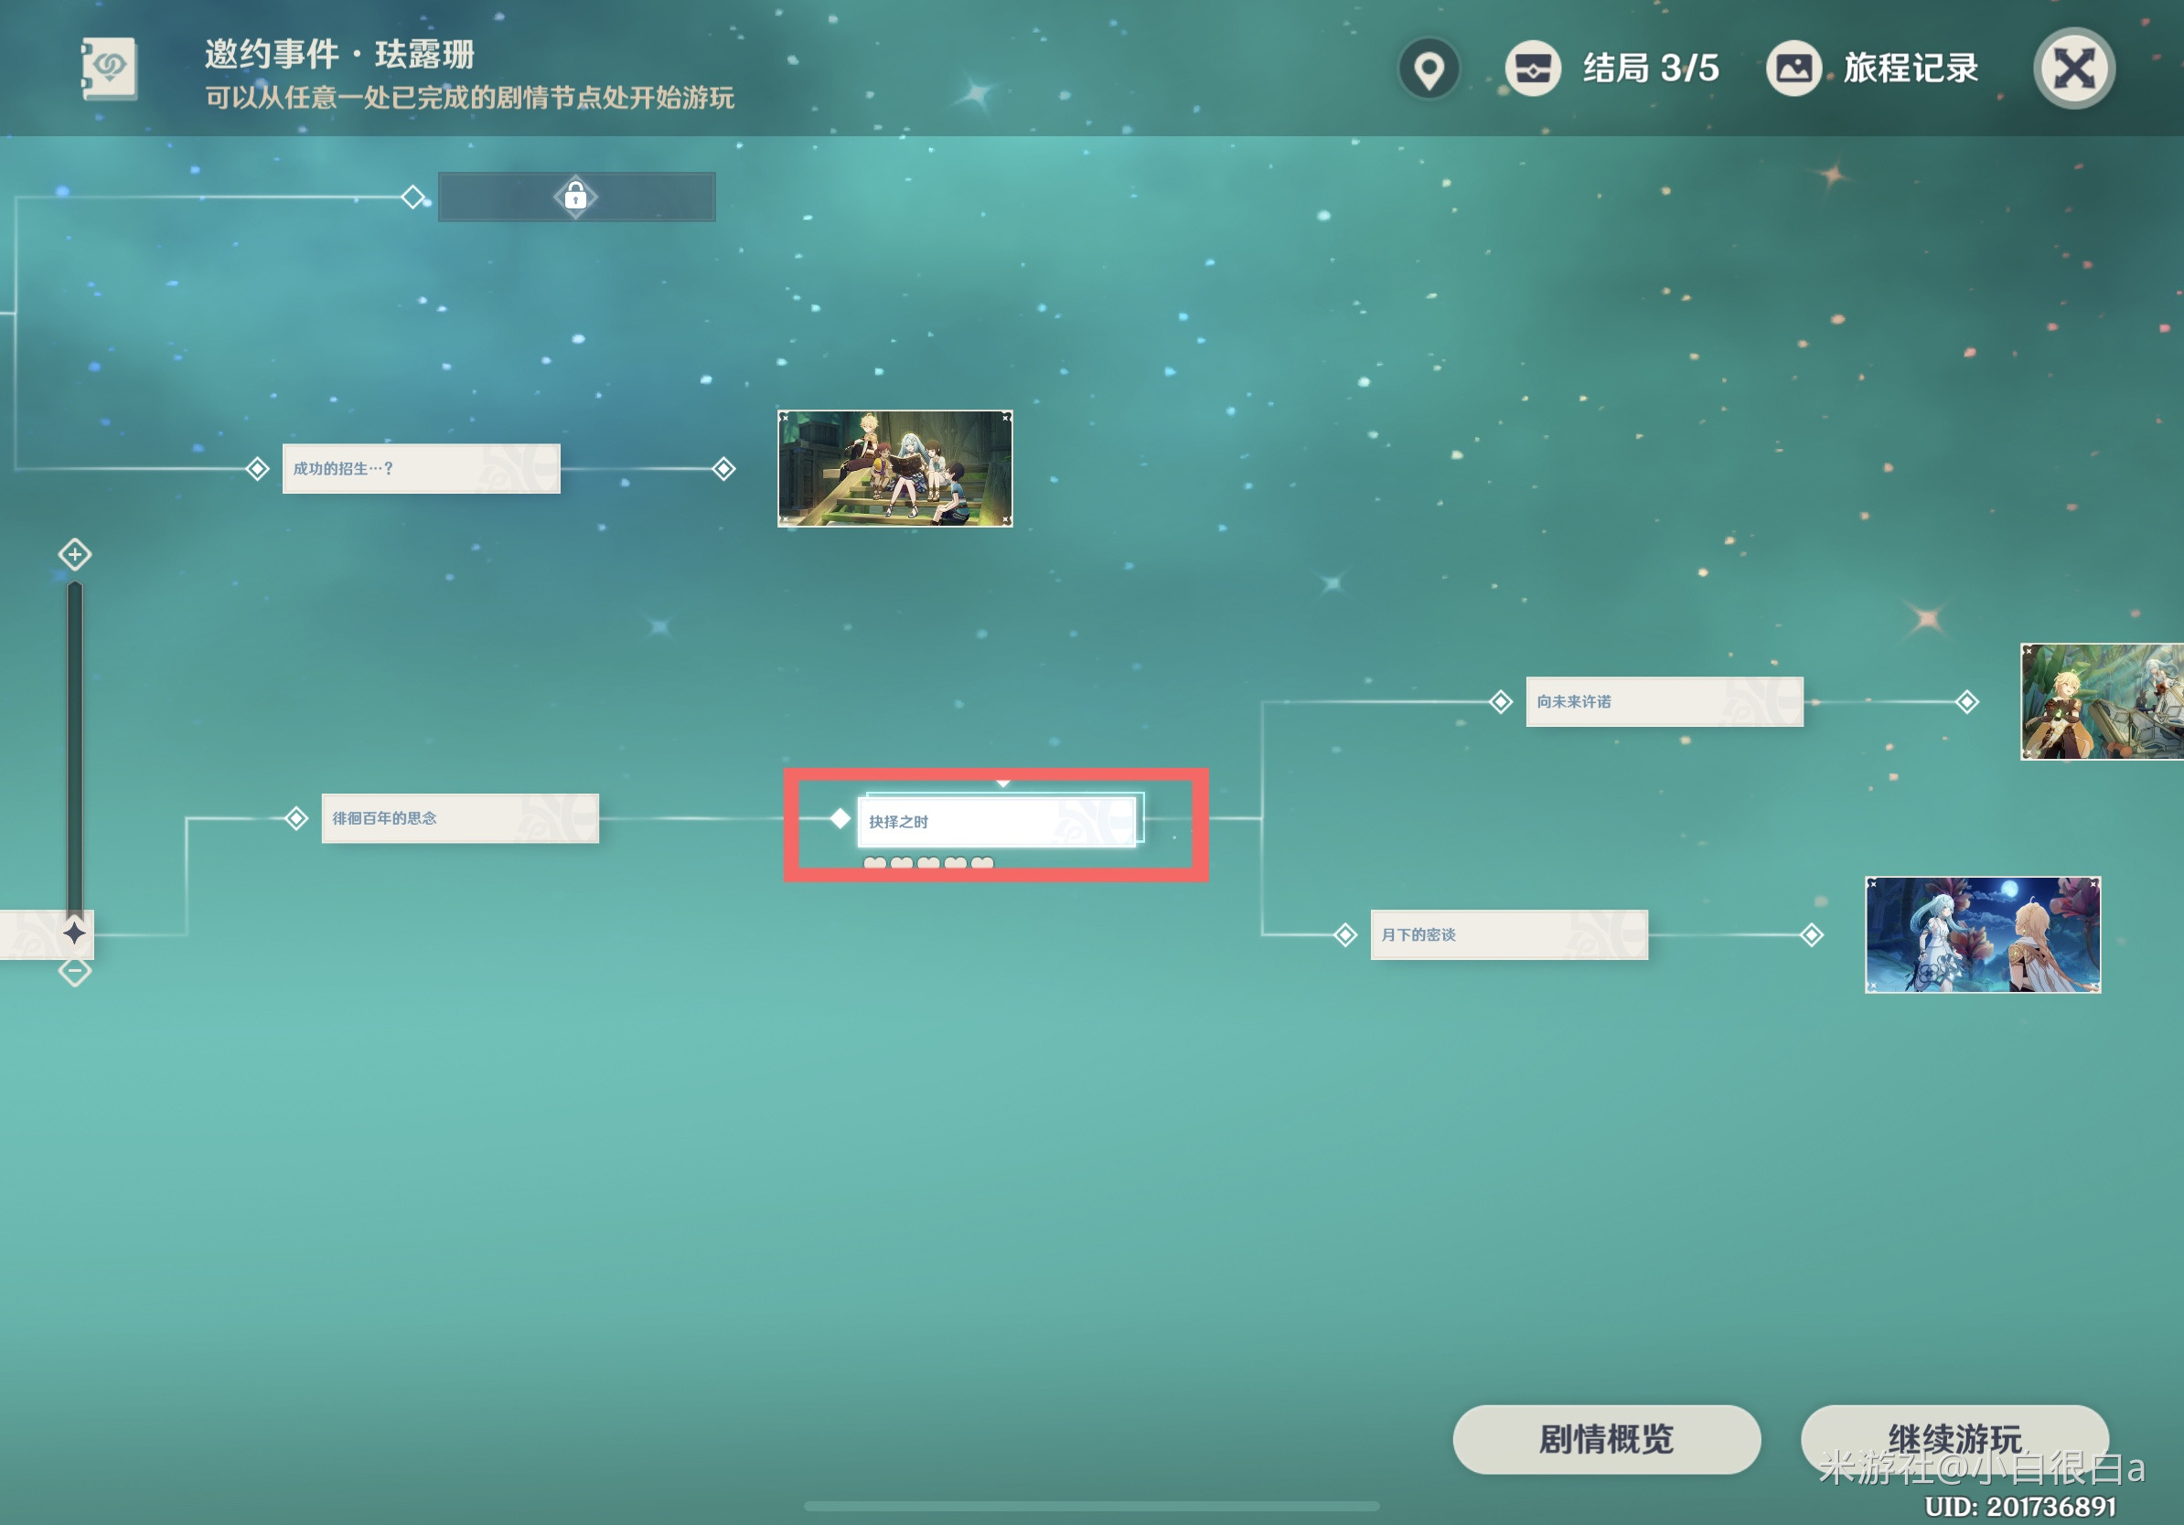The width and height of the screenshot is (2184, 1525).
Task: Open the children on stairs ending thumbnail
Action: [895, 469]
